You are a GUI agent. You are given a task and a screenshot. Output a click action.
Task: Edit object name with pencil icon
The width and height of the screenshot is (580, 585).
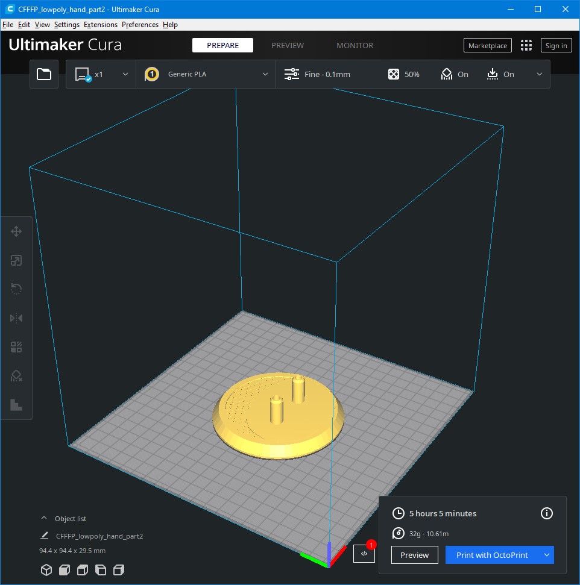coord(45,536)
